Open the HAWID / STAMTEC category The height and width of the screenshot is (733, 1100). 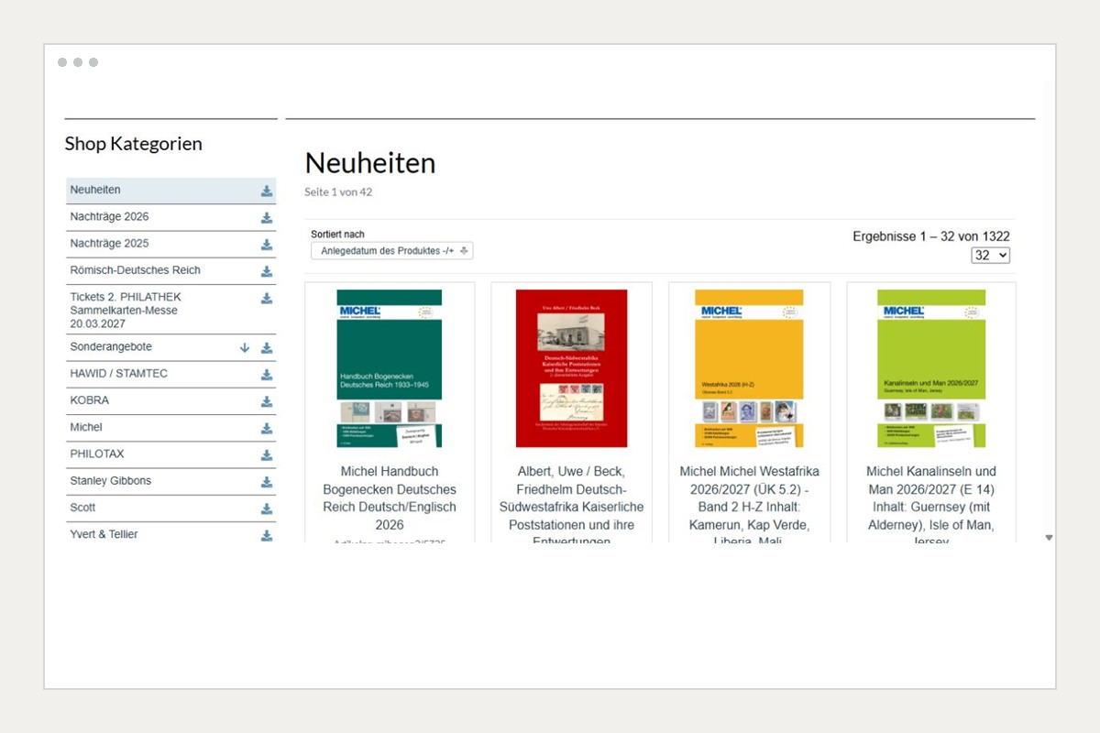tap(119, 374)
